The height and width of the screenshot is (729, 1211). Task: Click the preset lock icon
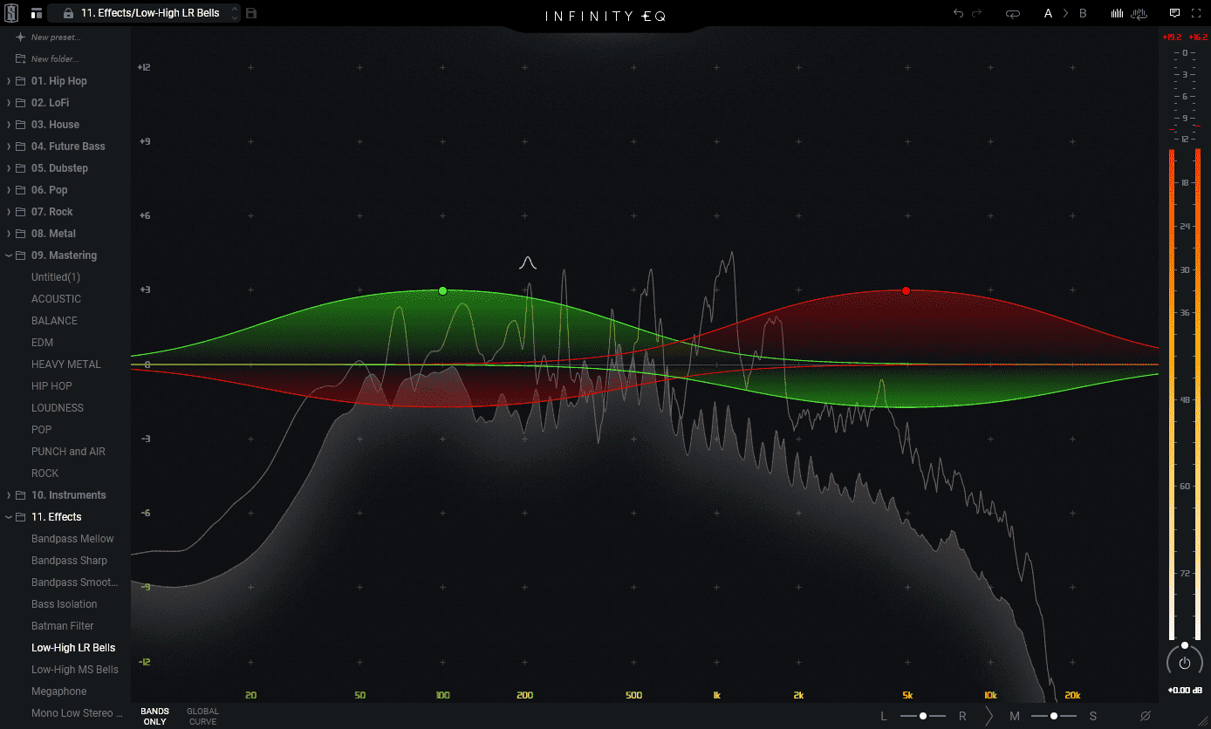[x=67, y=13]
